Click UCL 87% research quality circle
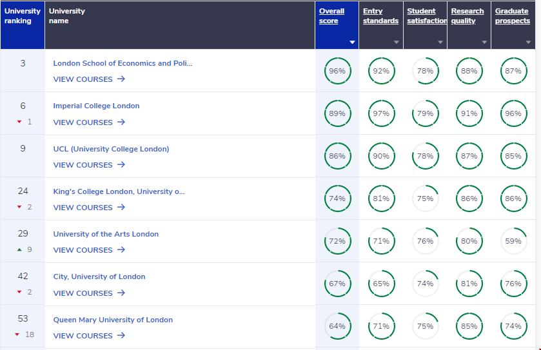 [x=469, y=156]
